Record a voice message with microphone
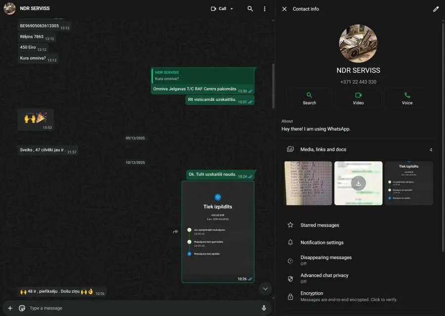Screen dimensions: 445x316 click(x=264, y=308)
